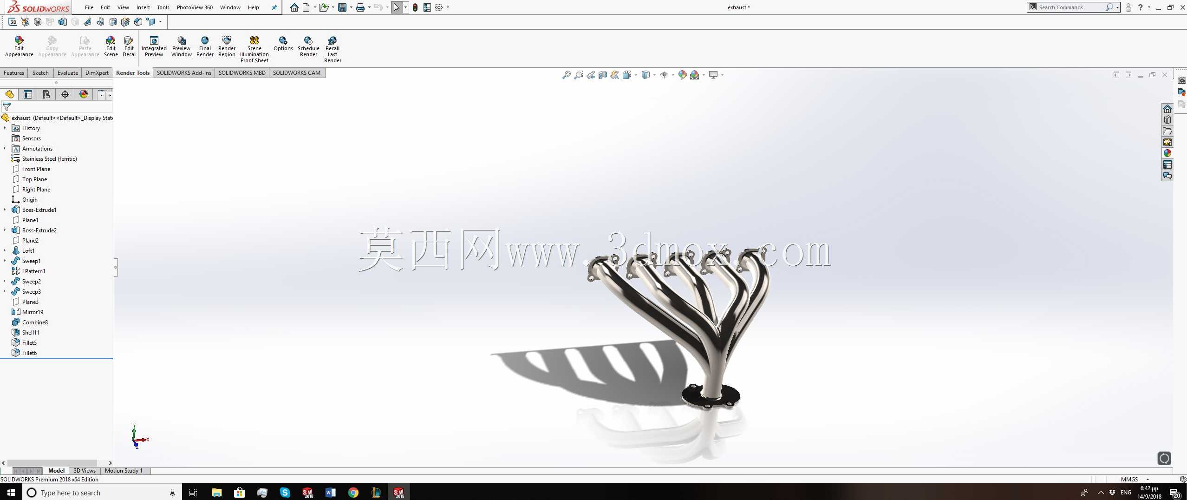
Task: Run the Final Render
Action: (x=205, y=46)
